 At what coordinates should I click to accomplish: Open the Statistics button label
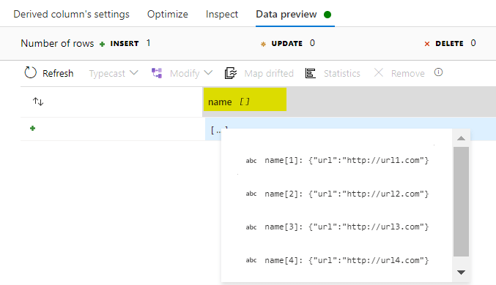[x=341, y=74]
